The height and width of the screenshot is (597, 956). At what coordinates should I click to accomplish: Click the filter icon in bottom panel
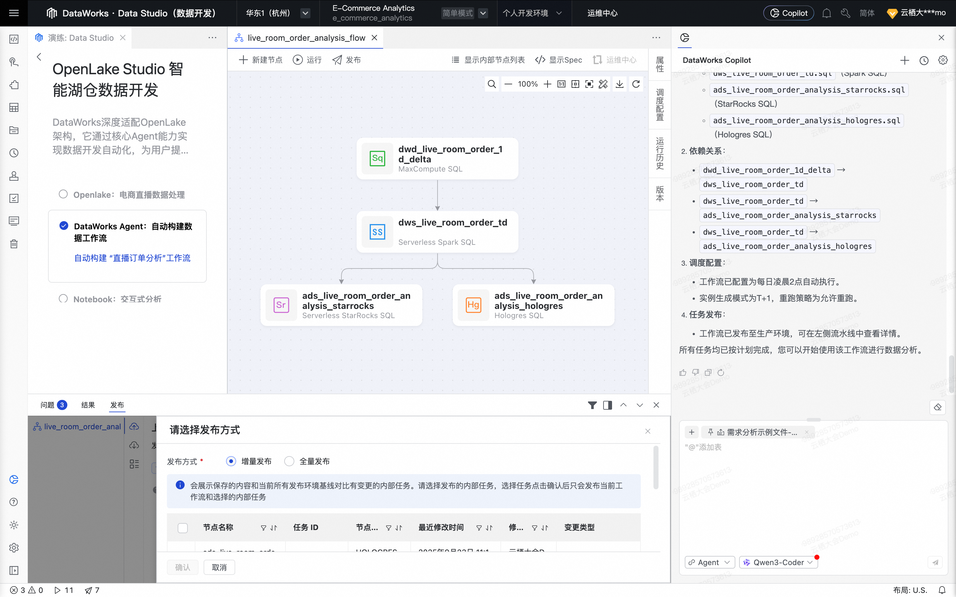(x=592, y=405)
